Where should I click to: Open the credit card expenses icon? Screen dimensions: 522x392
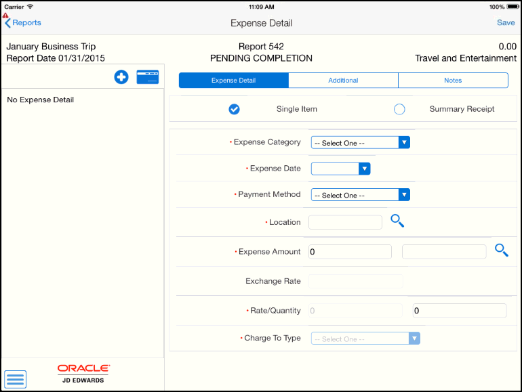click(x=148, y=77)
